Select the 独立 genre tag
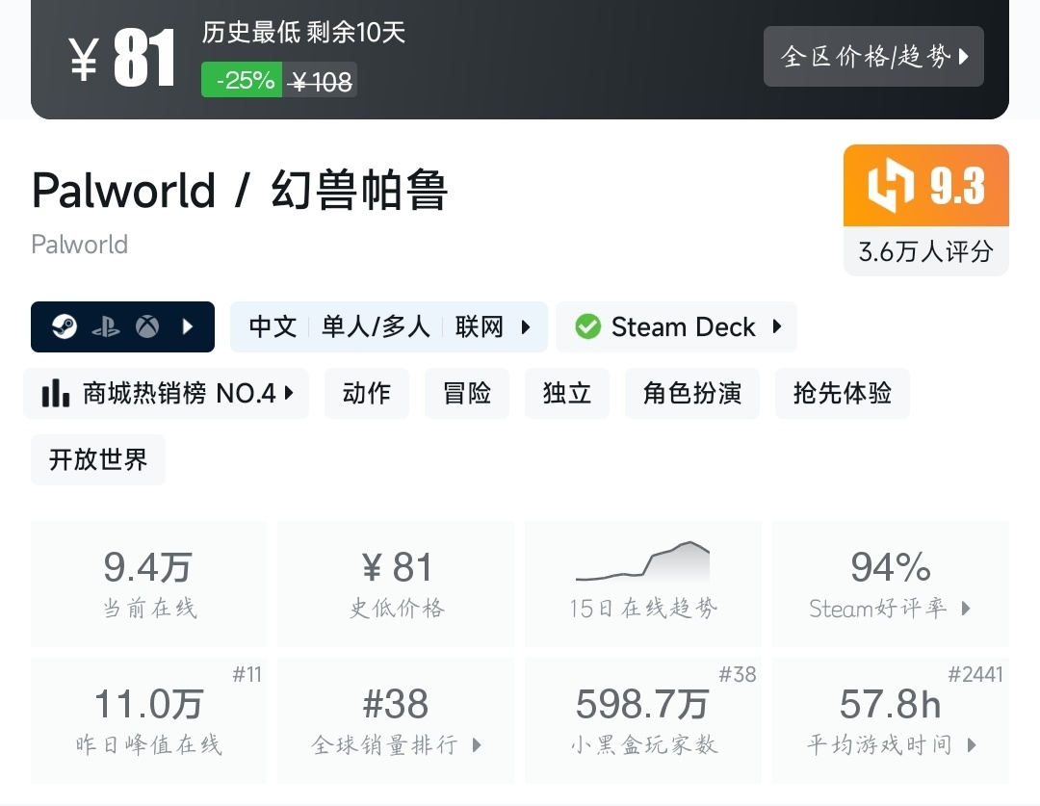 point(567,394)
